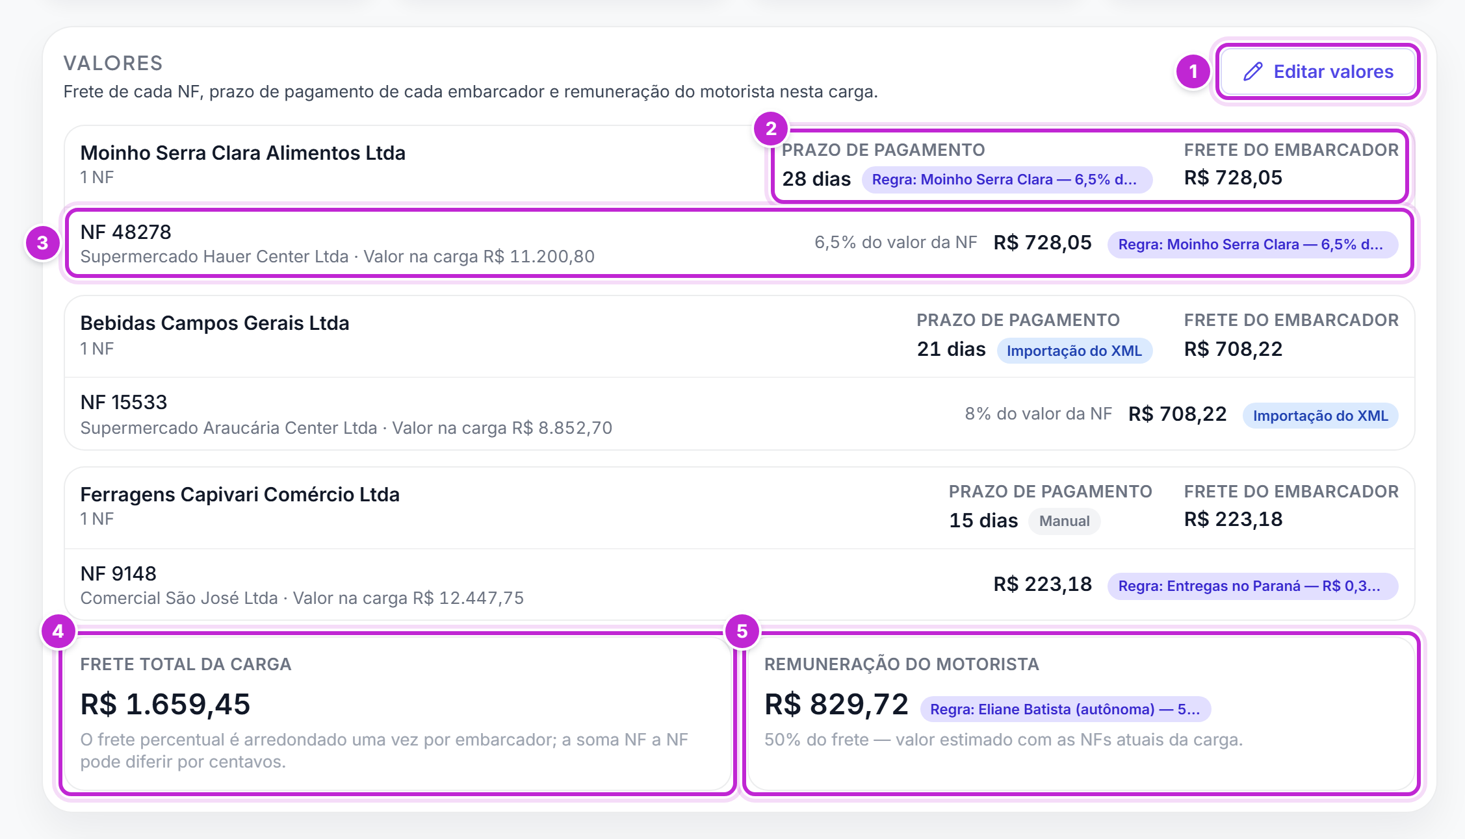The image size is (1465, 839).
Task: Click the Comercial São José Ltda line
Action: click(302, 598)
